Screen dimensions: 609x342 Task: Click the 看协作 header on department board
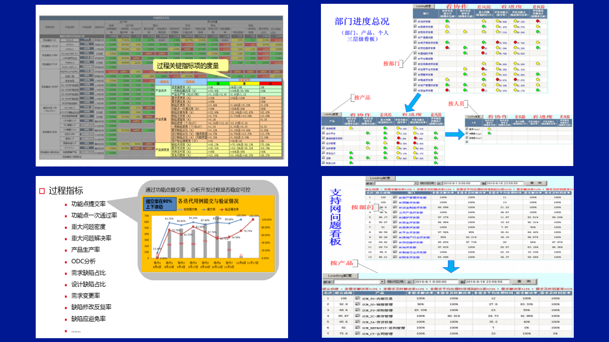pos(457,7)
